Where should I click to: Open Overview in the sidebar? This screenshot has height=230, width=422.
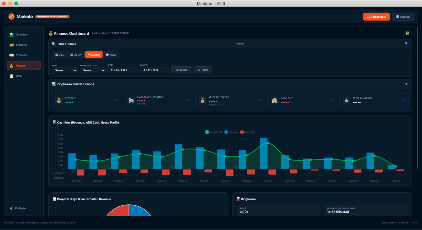(24, 35)
